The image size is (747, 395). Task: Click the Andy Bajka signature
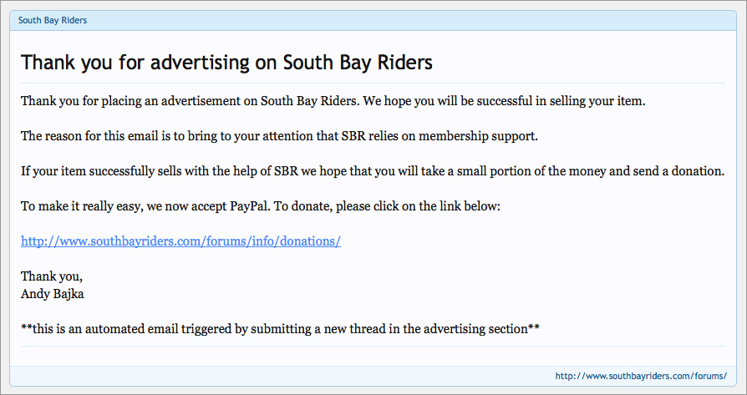click(53, 294)
